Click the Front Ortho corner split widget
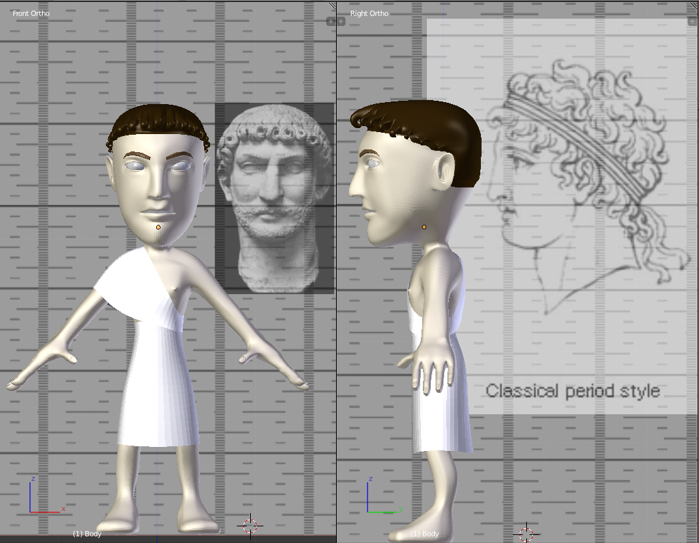Image resolution: width=699 pixels, height=543 pixels. pyautogui.click(x=332, y=5)
